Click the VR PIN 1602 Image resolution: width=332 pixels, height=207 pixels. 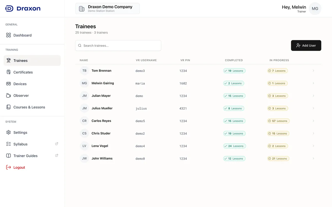pyautogui.click(x=183, y=83)
